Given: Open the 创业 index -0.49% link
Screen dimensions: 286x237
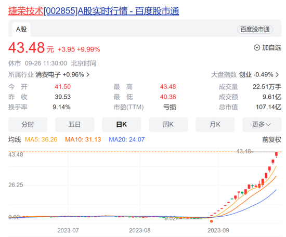Looking at the screenshot, I should [256, 74].
